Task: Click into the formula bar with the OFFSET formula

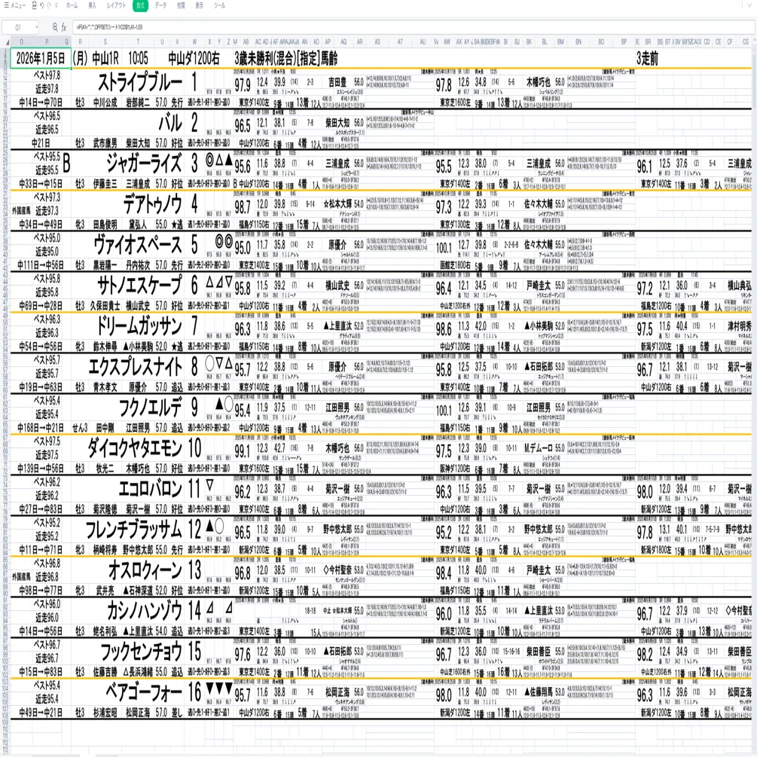Action: click(414, 28)
